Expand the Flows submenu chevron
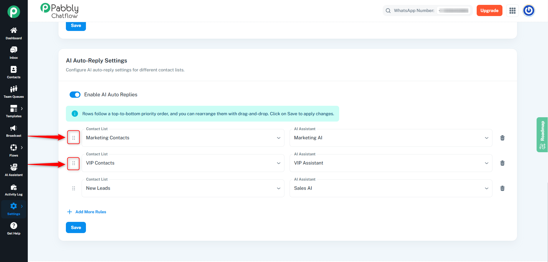548x262 pixels. click(x=22, y=148)
